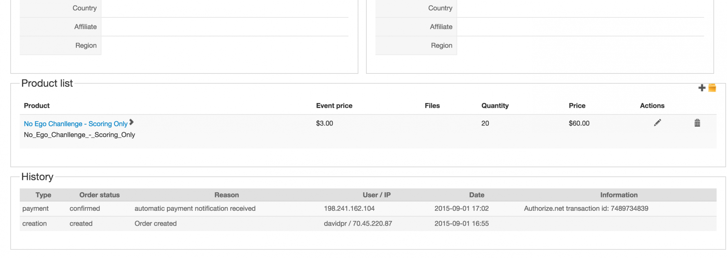Click the Order created reason text
727x258 pixels.
(x=156, y=224)
